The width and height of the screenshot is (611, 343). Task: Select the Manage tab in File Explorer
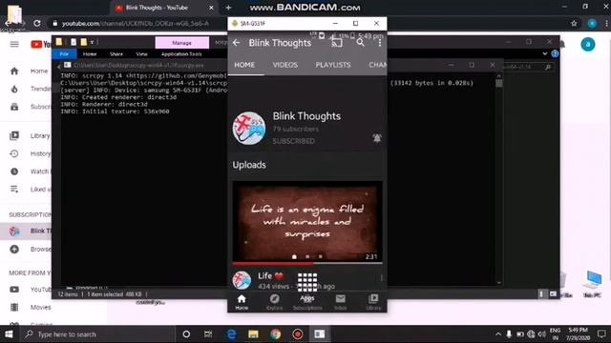click(182, 43)
